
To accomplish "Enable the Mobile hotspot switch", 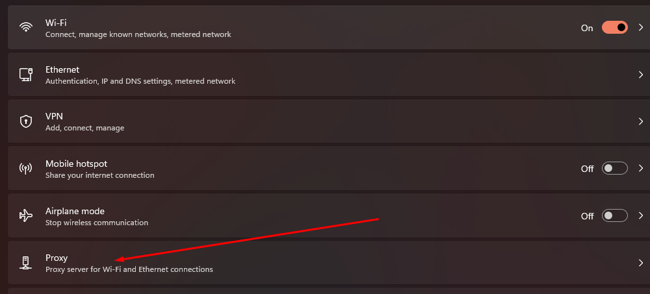I will click(614, 169).
